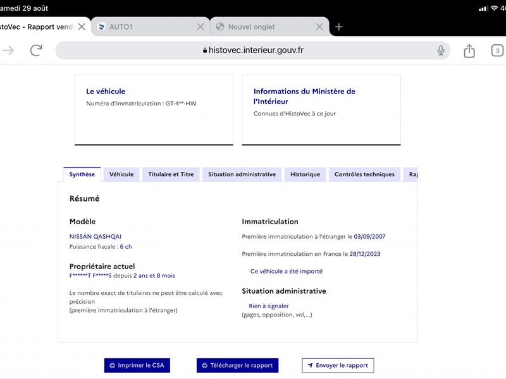Click the '(gages, opposition, vol,...)' note
The image size is (506, 379).
point(277,315)
